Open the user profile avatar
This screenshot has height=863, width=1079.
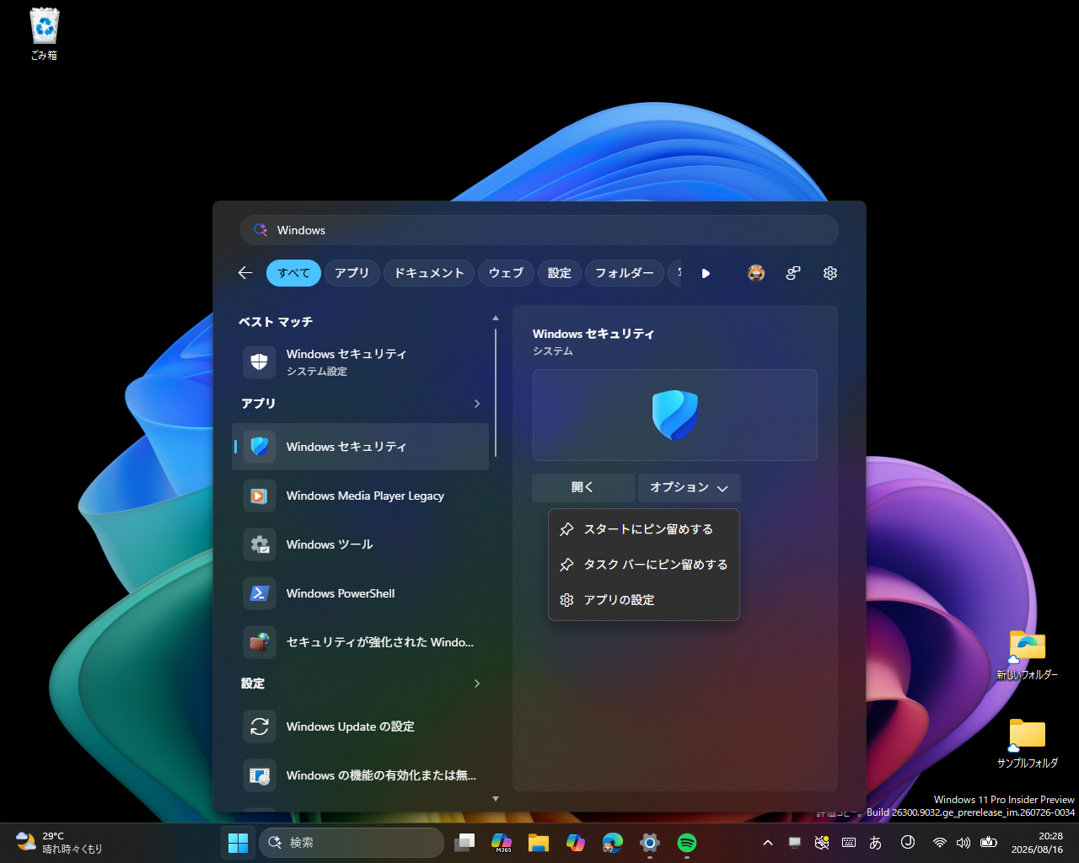point(756,273)
